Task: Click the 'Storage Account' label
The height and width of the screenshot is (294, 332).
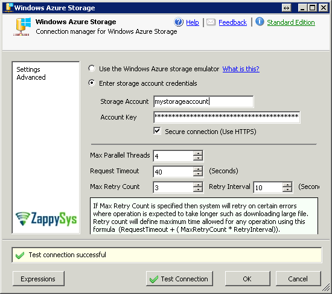Action: (124, 101)
